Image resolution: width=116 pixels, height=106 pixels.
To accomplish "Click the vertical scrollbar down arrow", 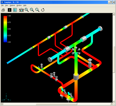I will click(x=114, y=101).
